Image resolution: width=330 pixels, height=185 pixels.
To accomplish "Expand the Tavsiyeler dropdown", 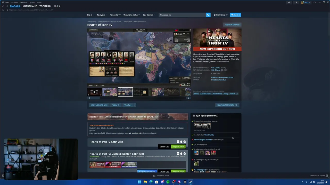I will (x=102, y=15).
